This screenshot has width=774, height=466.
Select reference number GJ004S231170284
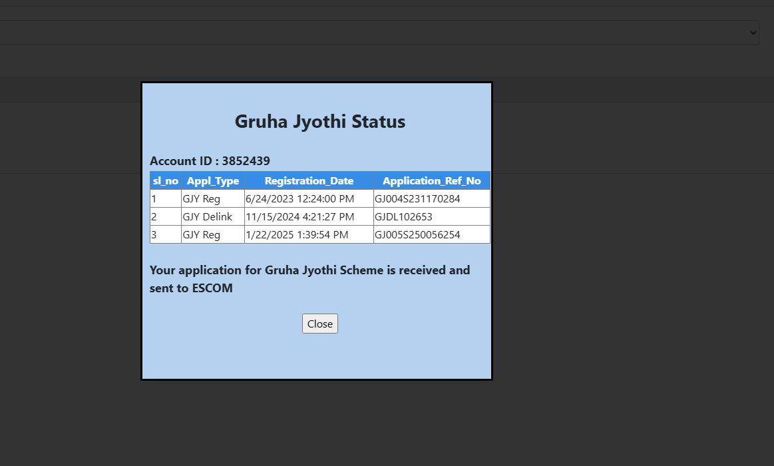coord(417,199)
